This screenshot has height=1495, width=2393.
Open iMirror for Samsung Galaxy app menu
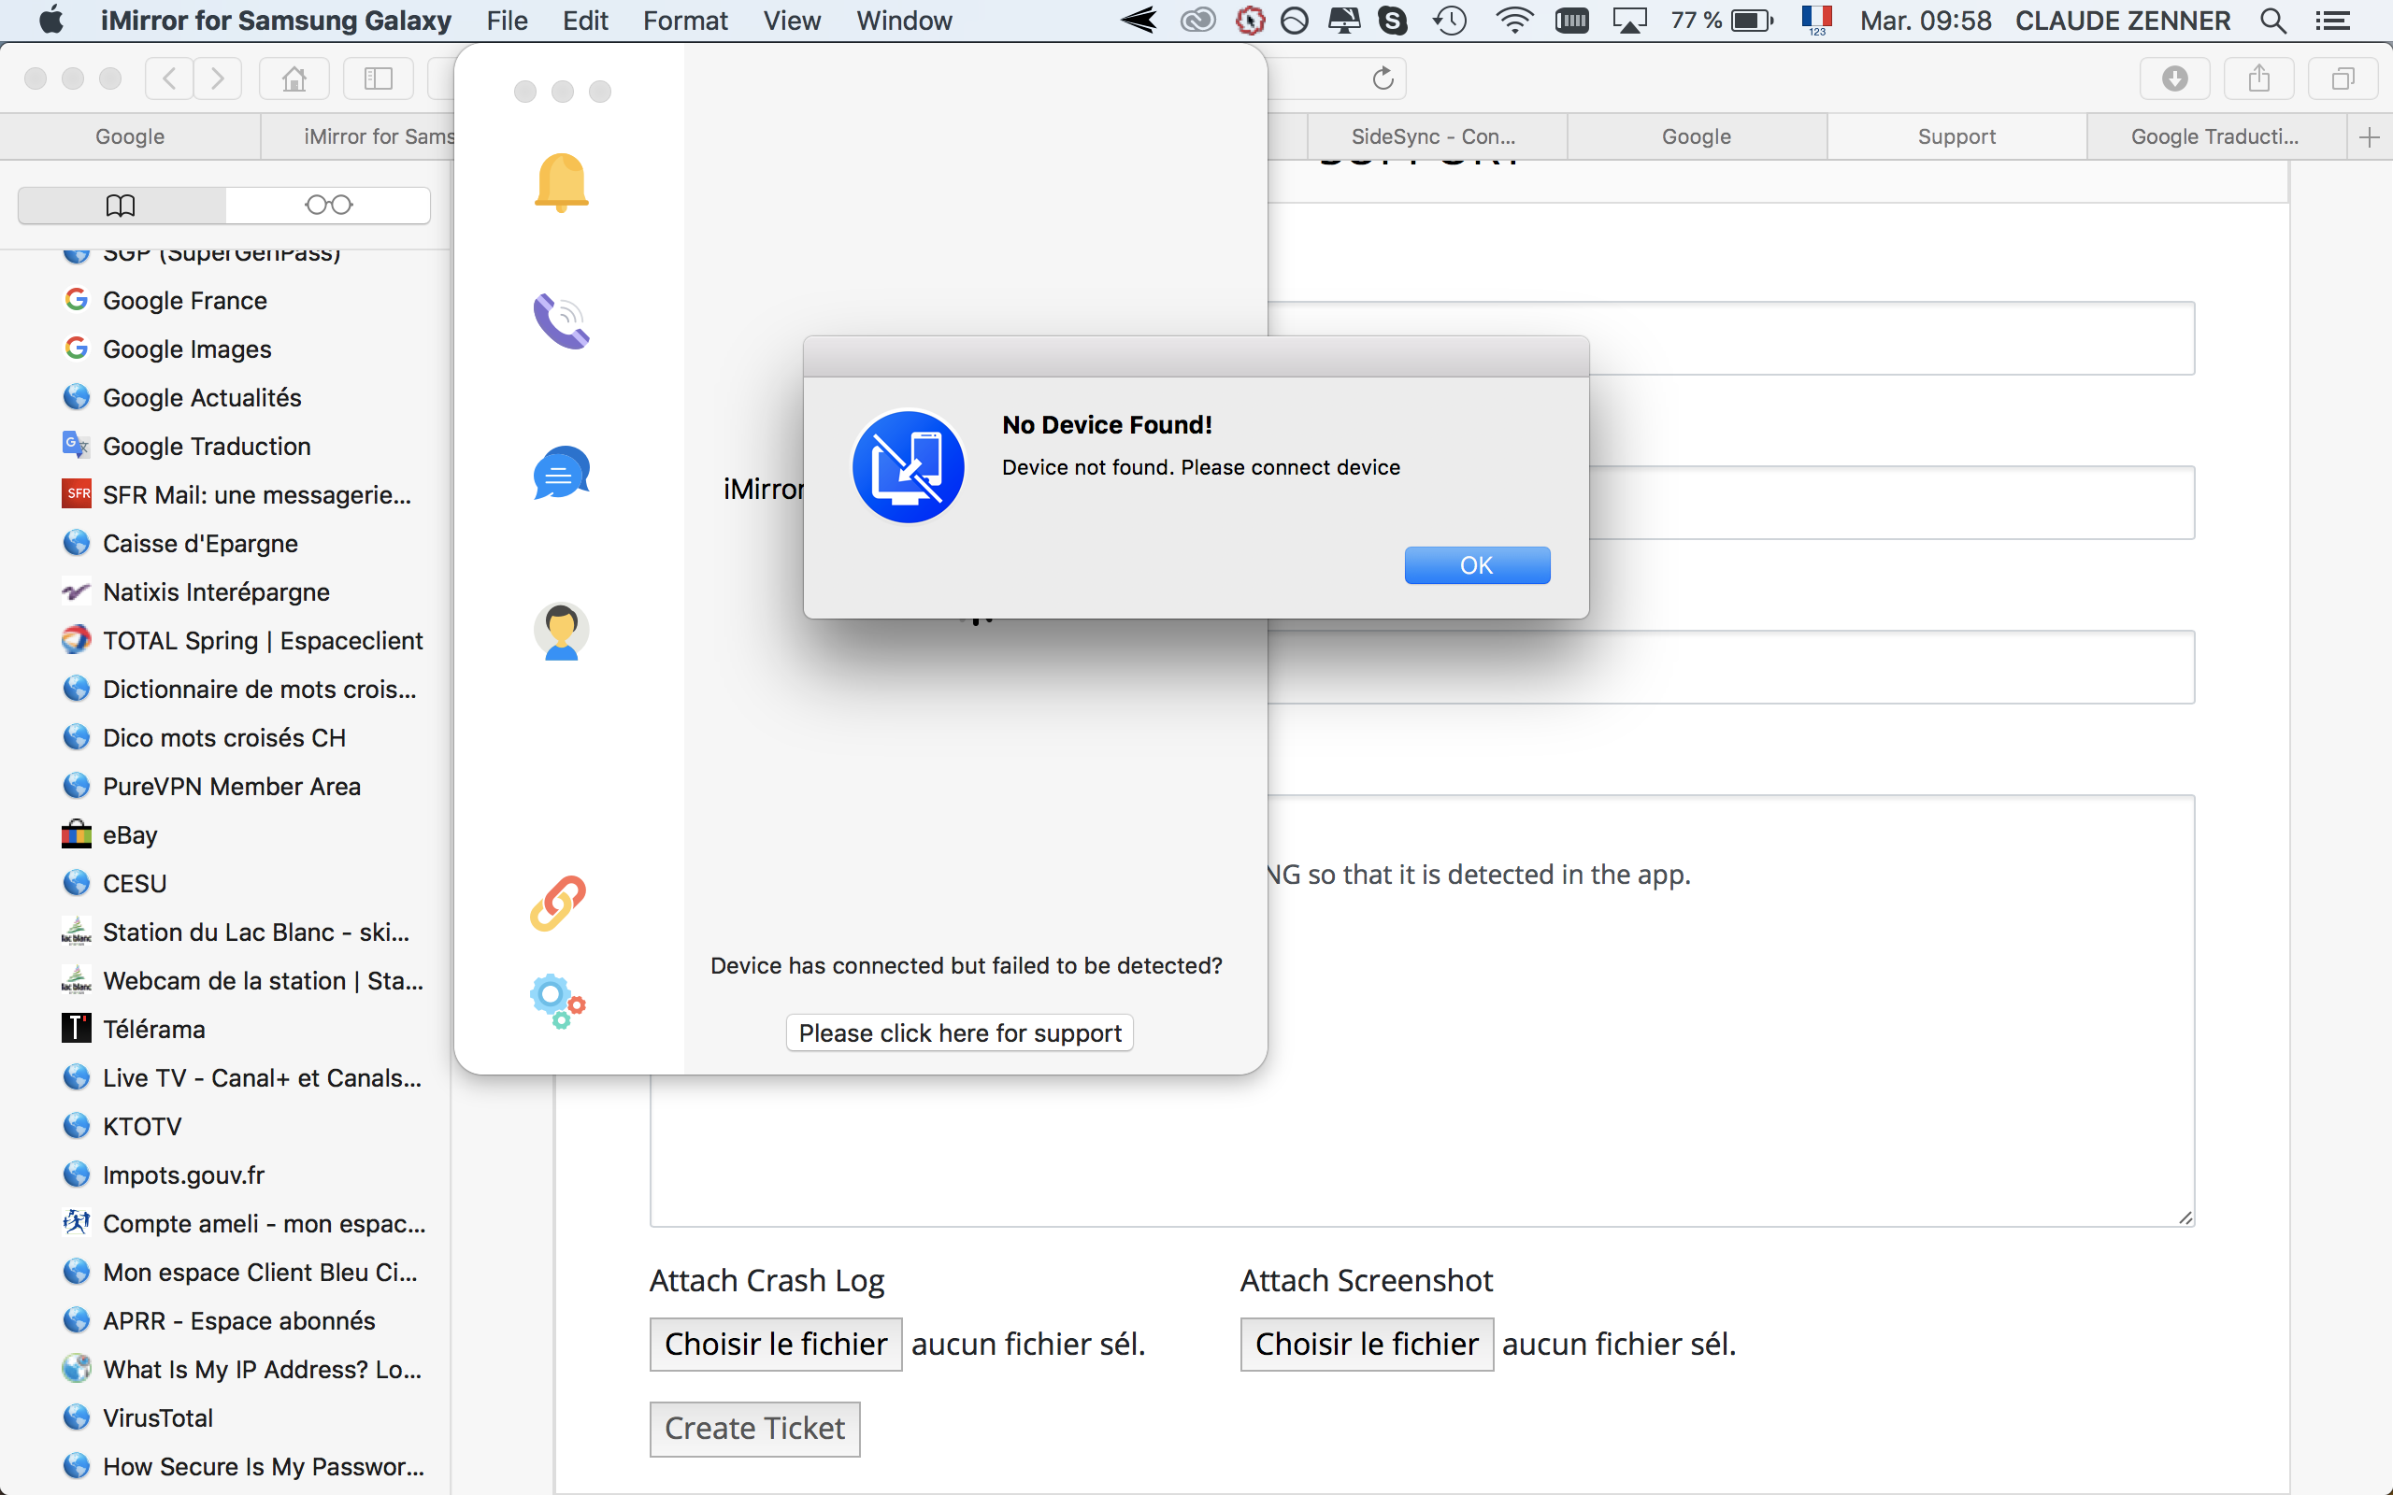(x=276, y=21)
